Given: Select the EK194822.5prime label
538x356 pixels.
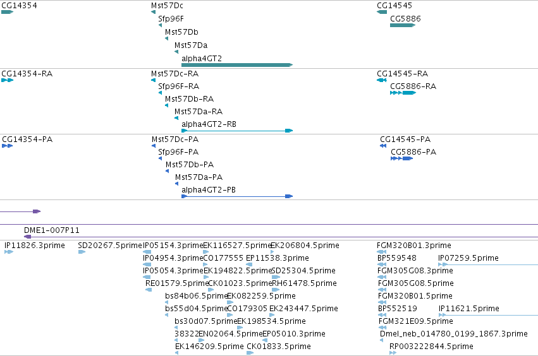Looking at the screenshot, I should [x=238, y=271].
